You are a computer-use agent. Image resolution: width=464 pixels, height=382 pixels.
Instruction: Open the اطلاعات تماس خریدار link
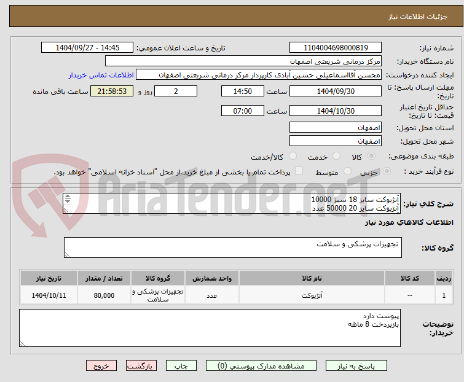[x=101, y=75]
